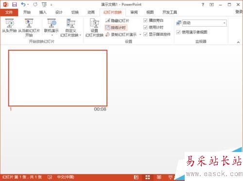Open Custom Slide Show (自定义幻灯片放映) menu
The image size is (243, 181).
point(70,28)
